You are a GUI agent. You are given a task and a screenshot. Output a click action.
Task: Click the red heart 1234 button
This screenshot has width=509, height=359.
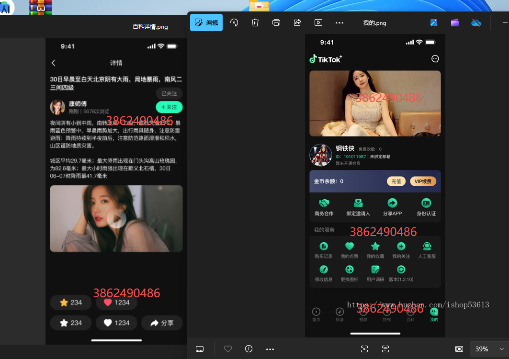click(x=116, y=303)
